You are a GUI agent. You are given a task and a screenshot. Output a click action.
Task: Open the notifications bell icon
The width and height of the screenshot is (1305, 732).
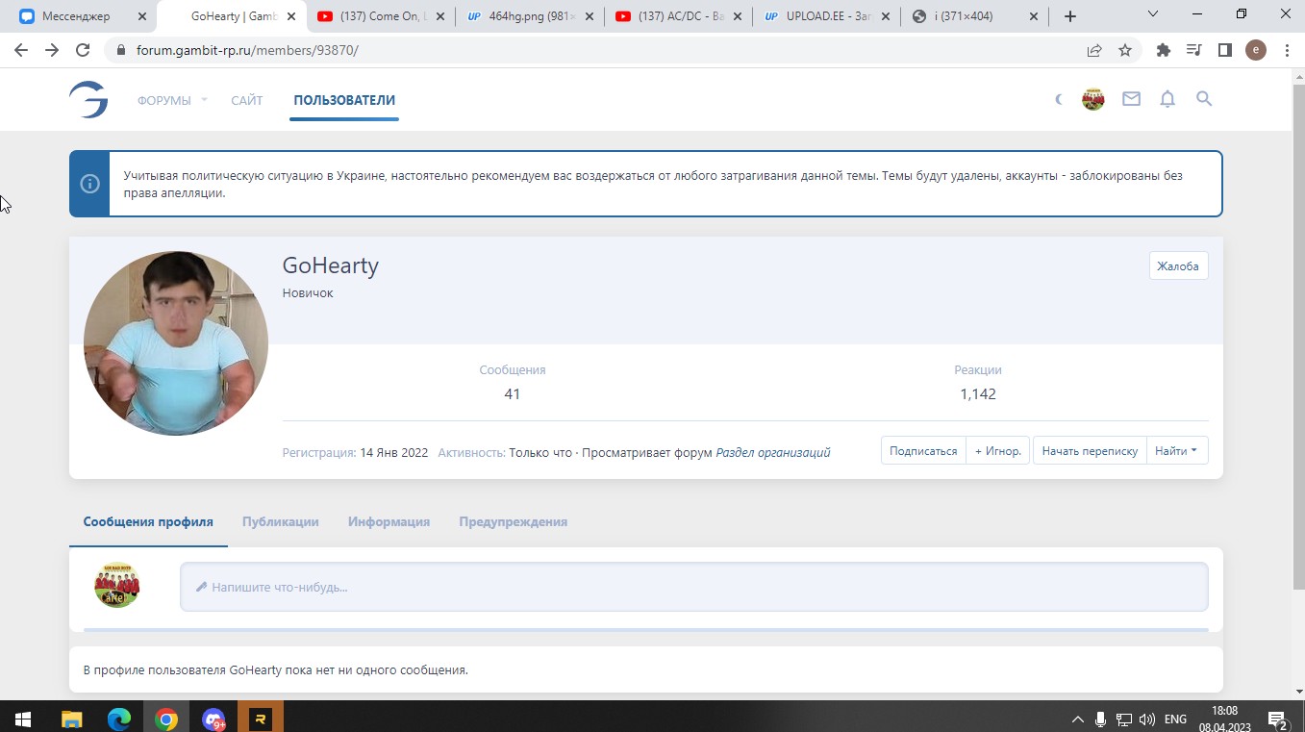[x=1167, y=99]
